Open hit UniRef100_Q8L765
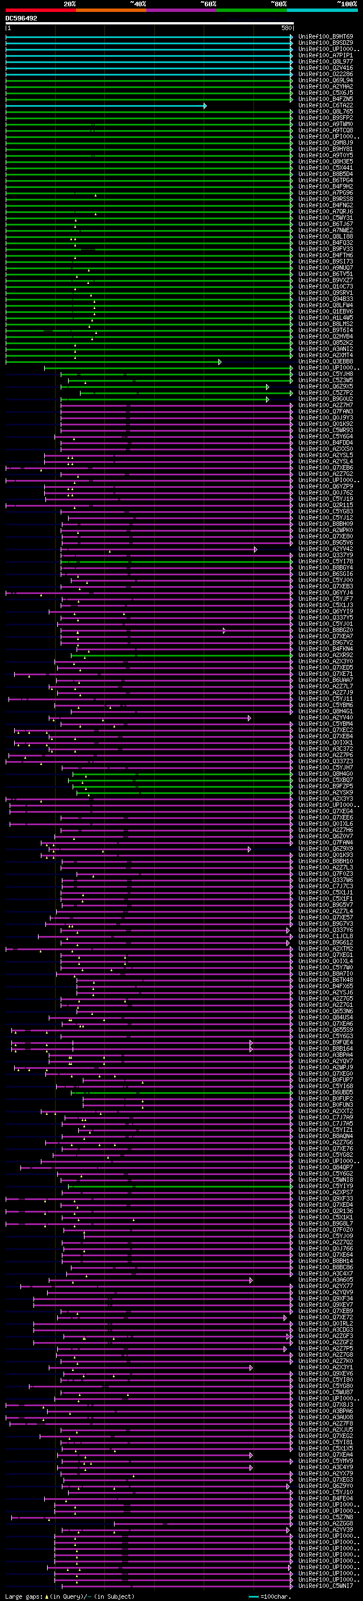 tap(326, 112)
